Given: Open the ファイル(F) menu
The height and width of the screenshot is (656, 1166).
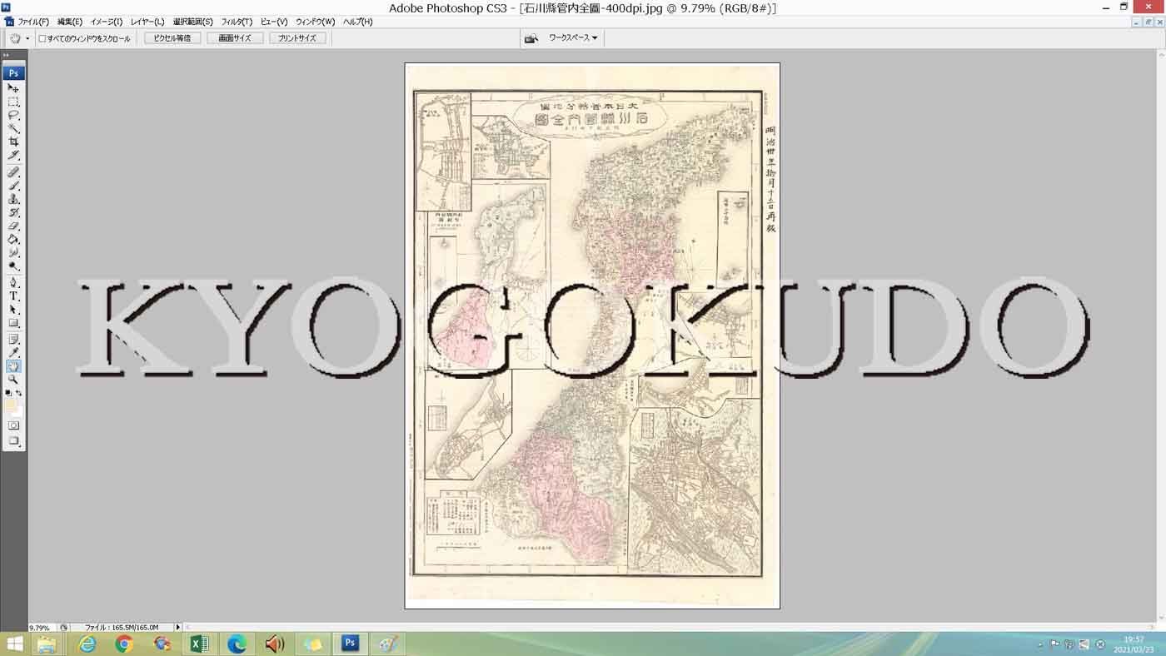Looking at the screenshot, I should (x=33, y=22).
